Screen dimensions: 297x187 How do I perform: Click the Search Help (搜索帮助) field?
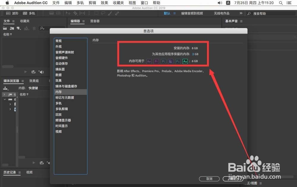[271, 13]
